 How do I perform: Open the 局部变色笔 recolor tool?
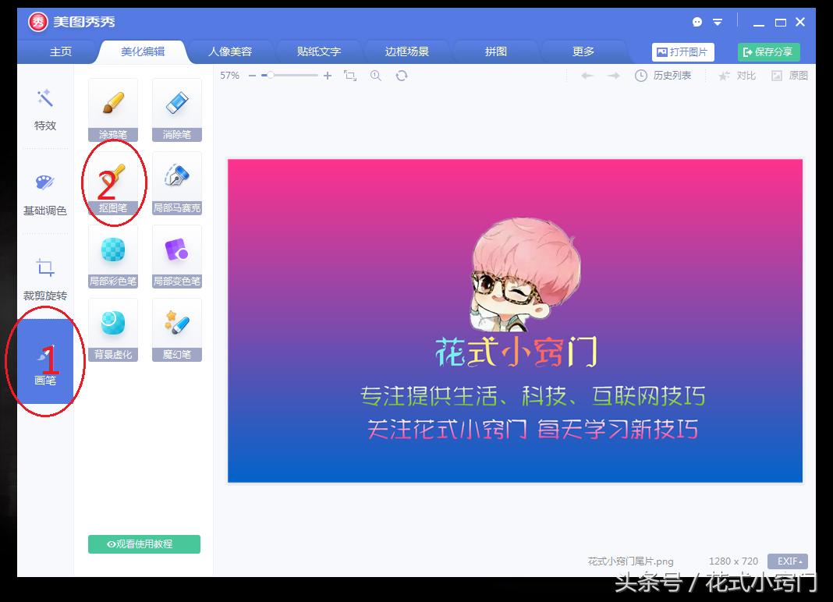(176, 254)
